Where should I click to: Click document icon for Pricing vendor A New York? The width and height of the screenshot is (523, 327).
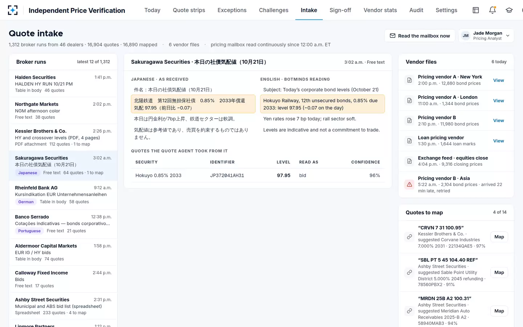click(409, 80)
